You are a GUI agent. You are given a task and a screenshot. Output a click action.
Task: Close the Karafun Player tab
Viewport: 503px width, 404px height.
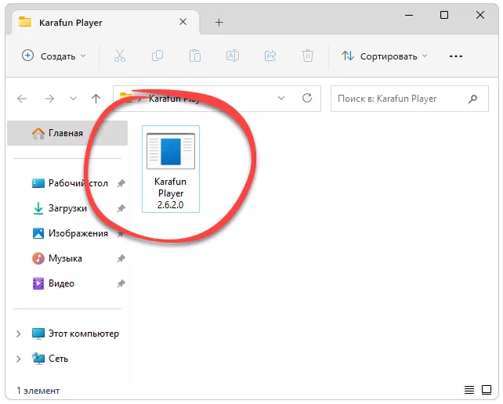pyautogui.click(x=183, y=22)
